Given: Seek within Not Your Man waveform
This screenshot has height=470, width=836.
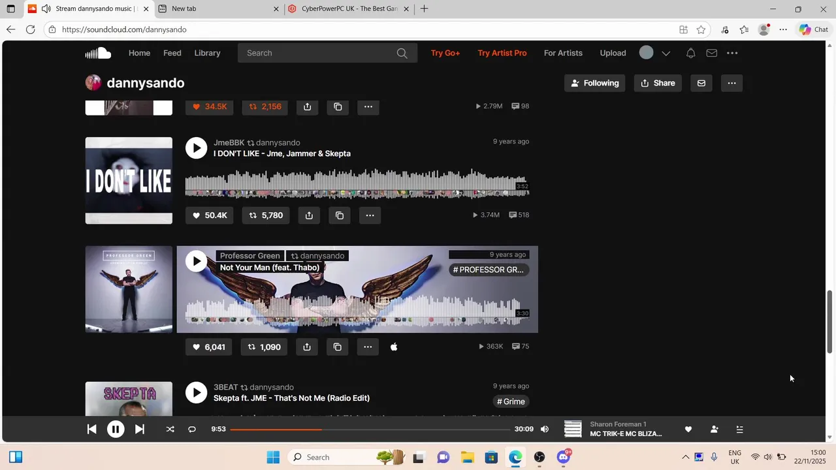Looking at the screenshot, I should pyautogui.click(x=357, y=311).
